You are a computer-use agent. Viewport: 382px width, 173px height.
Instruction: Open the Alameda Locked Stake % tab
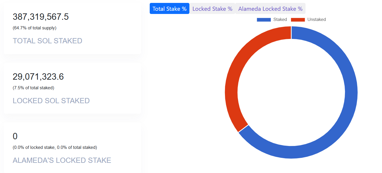[270, 9]
